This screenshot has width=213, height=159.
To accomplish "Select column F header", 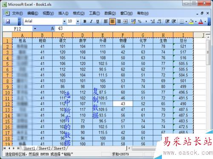I will point(123,35).
